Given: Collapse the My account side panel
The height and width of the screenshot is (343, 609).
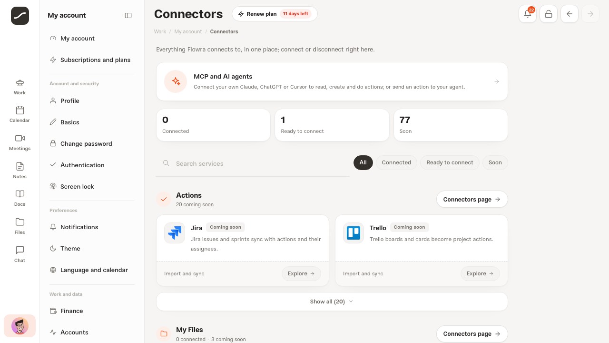Looking at the screenshot, I should tap(128, 15).
